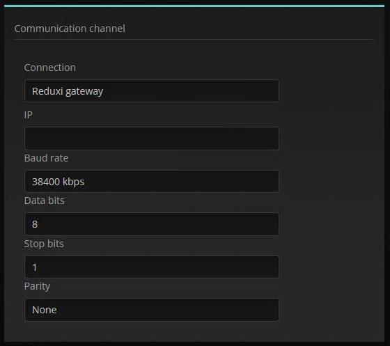Open the Connection dropdown
Image resolution: width=390 pixels, height=346 pixels.
[152, 91]
